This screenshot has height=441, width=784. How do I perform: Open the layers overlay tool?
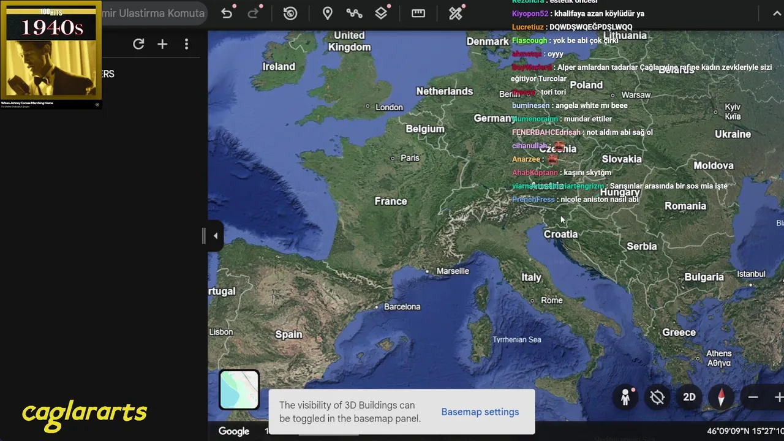click(382, 13)
